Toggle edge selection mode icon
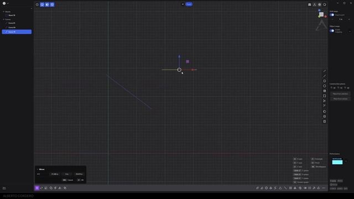The width and height of the screenshot is (354, 199). tap(42, 4)
